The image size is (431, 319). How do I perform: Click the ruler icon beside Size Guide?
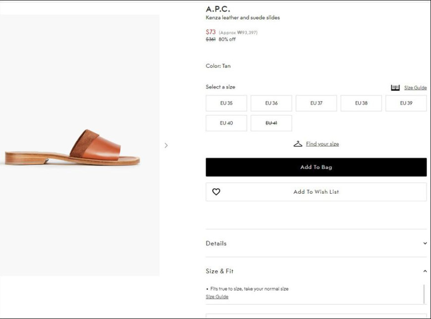(x=395, y=88)
